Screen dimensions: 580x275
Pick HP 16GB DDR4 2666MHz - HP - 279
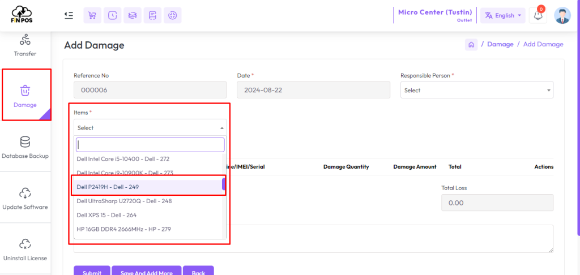148,229
